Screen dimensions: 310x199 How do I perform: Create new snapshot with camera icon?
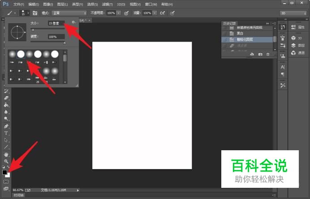260,54
